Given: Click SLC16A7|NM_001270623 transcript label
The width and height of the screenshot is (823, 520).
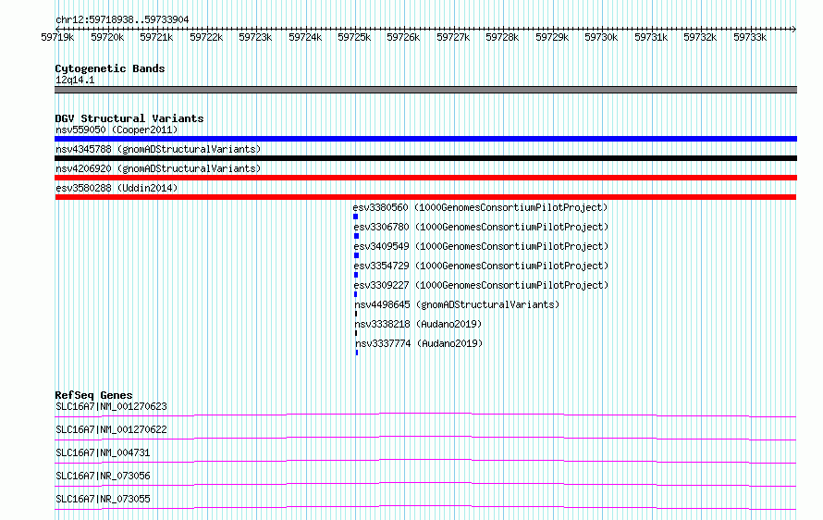Looking at the screenshot, I should [x=111, y=406].
